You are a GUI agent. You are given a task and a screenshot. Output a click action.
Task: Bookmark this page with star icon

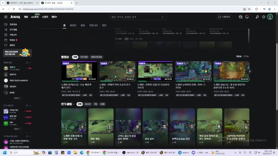point(249,9)
